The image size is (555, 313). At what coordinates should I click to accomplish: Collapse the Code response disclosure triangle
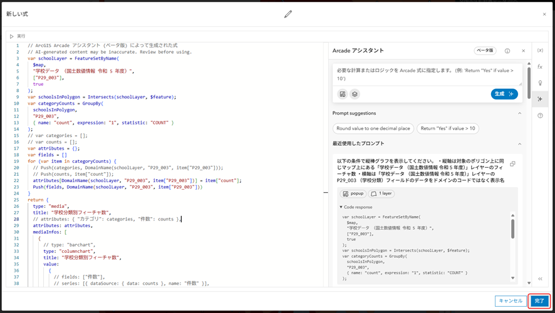click(x=341, y=207)
